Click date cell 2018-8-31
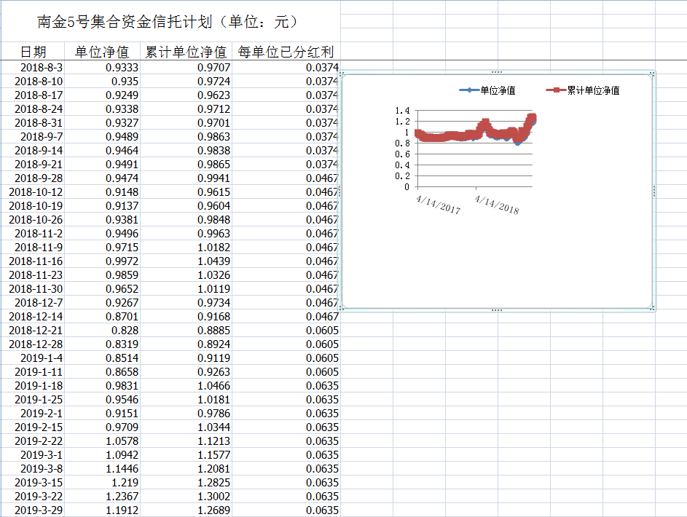 coord(33,123)
